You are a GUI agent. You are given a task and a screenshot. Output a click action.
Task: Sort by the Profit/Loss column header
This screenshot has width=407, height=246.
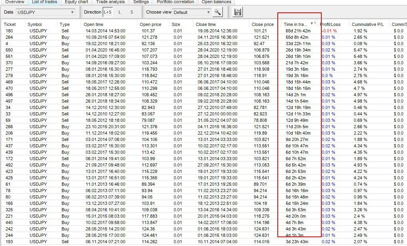point(330,24)
